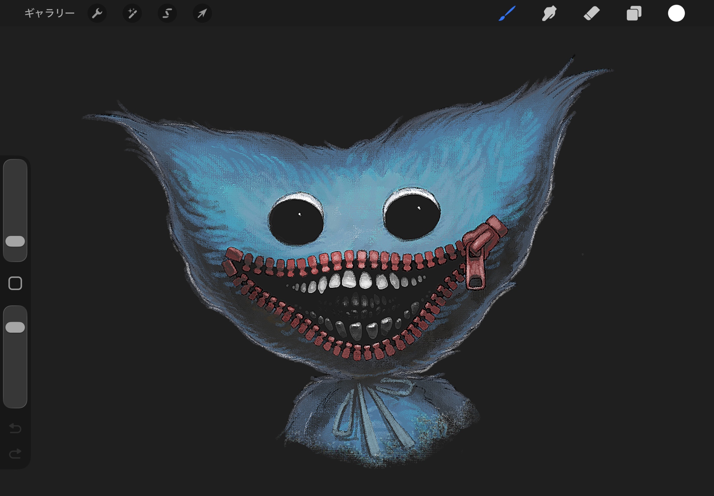
Task: Open the white active color circle
Action: click(x=676, y=14)
